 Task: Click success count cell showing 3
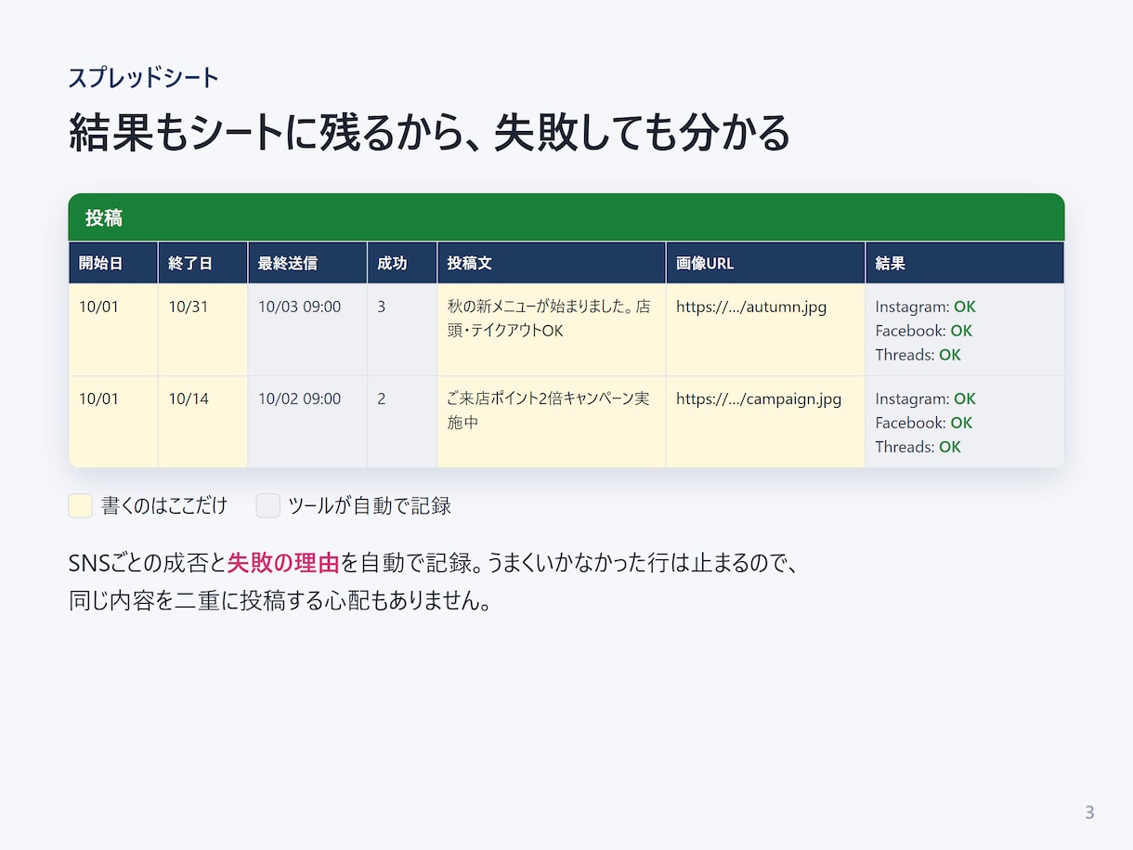coord(402,330)
